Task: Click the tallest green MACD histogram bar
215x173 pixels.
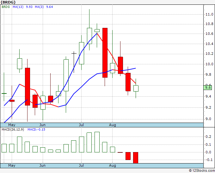Action: pos(97,142)
